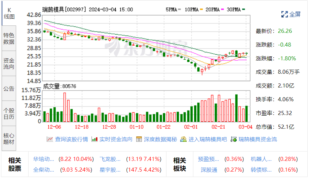
Task: Click the (147.5 4.42%) quote for 星宇股
Action: coord(144,170)
